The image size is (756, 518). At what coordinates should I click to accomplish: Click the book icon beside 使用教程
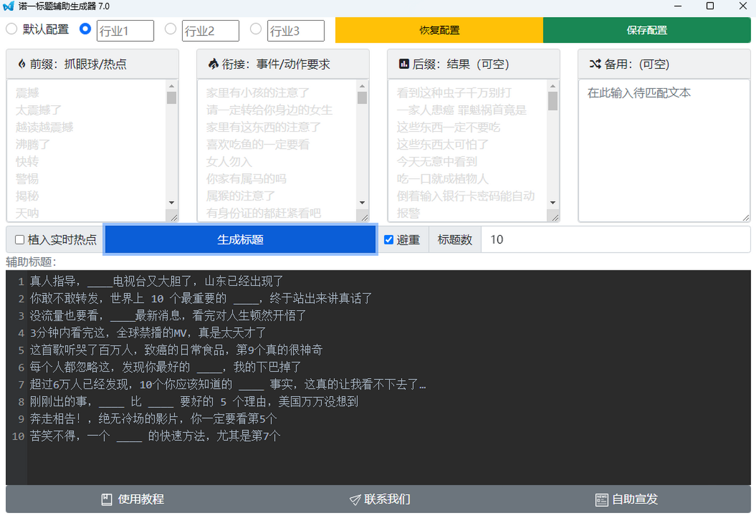tap(107, 500)
